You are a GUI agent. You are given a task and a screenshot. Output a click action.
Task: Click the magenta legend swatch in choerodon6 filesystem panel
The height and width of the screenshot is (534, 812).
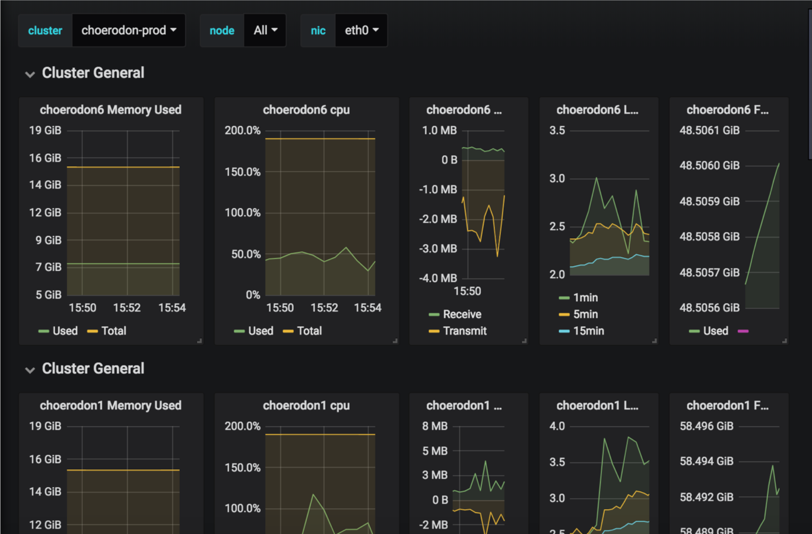[743, 331]
